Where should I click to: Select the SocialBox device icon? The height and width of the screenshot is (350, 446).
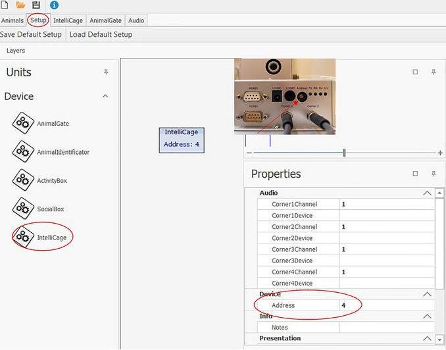(x=23, y=209)
